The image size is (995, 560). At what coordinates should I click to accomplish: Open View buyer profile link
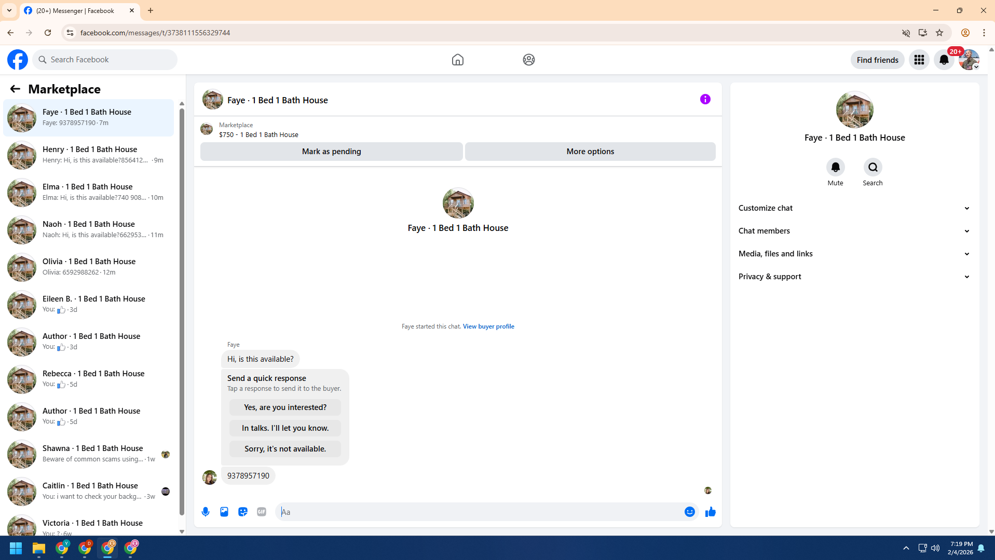pyautogui.click(x=488, y=326)
